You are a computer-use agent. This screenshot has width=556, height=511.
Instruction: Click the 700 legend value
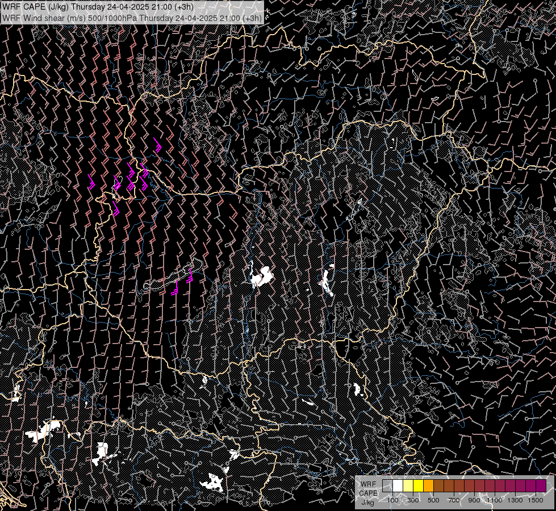(454, 500)
